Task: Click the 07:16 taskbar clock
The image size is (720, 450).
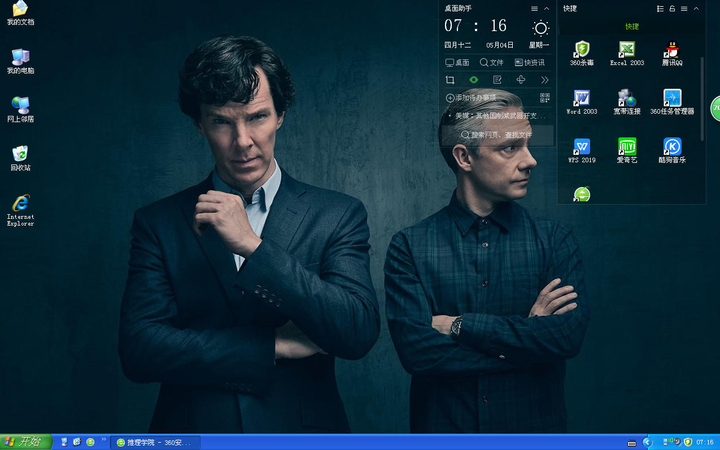Action: click(x=705, y=442)
